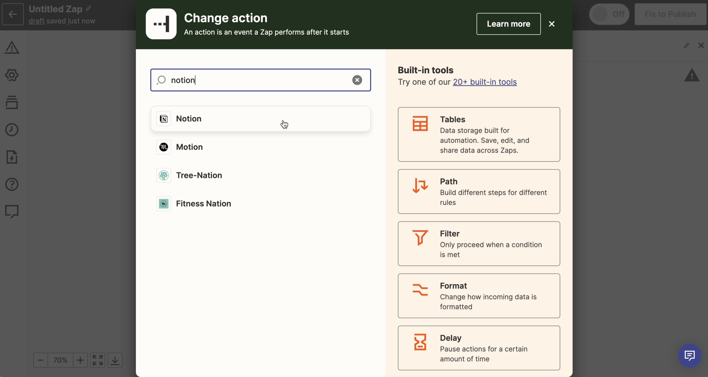Image resolution: width=708 pixels, height=377 pixels.
Task: Zoom in canvas with plus button
Action: 80,360
